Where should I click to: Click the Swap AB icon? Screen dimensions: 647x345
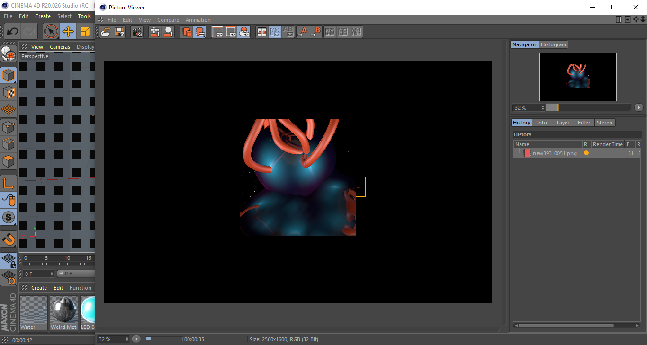click(x=330, y=32)
